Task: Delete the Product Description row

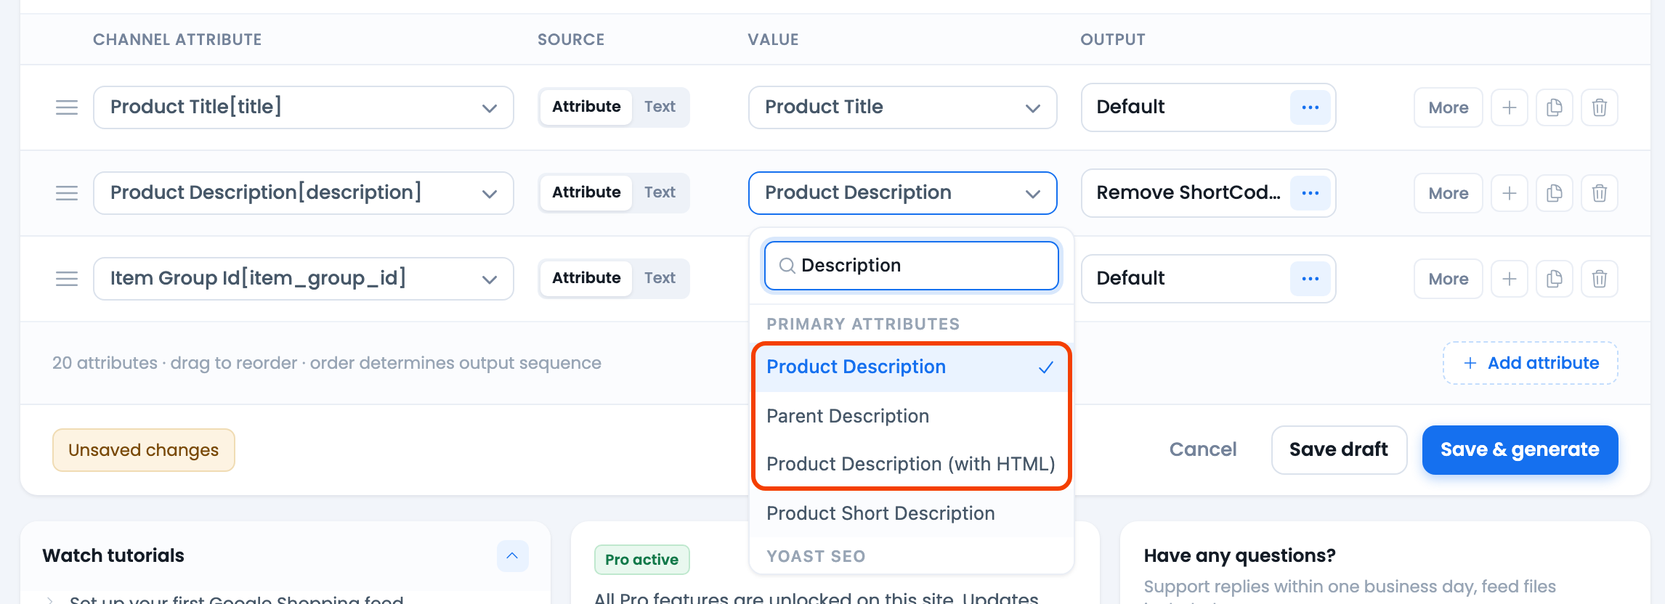Action: tap(1600, 193)
